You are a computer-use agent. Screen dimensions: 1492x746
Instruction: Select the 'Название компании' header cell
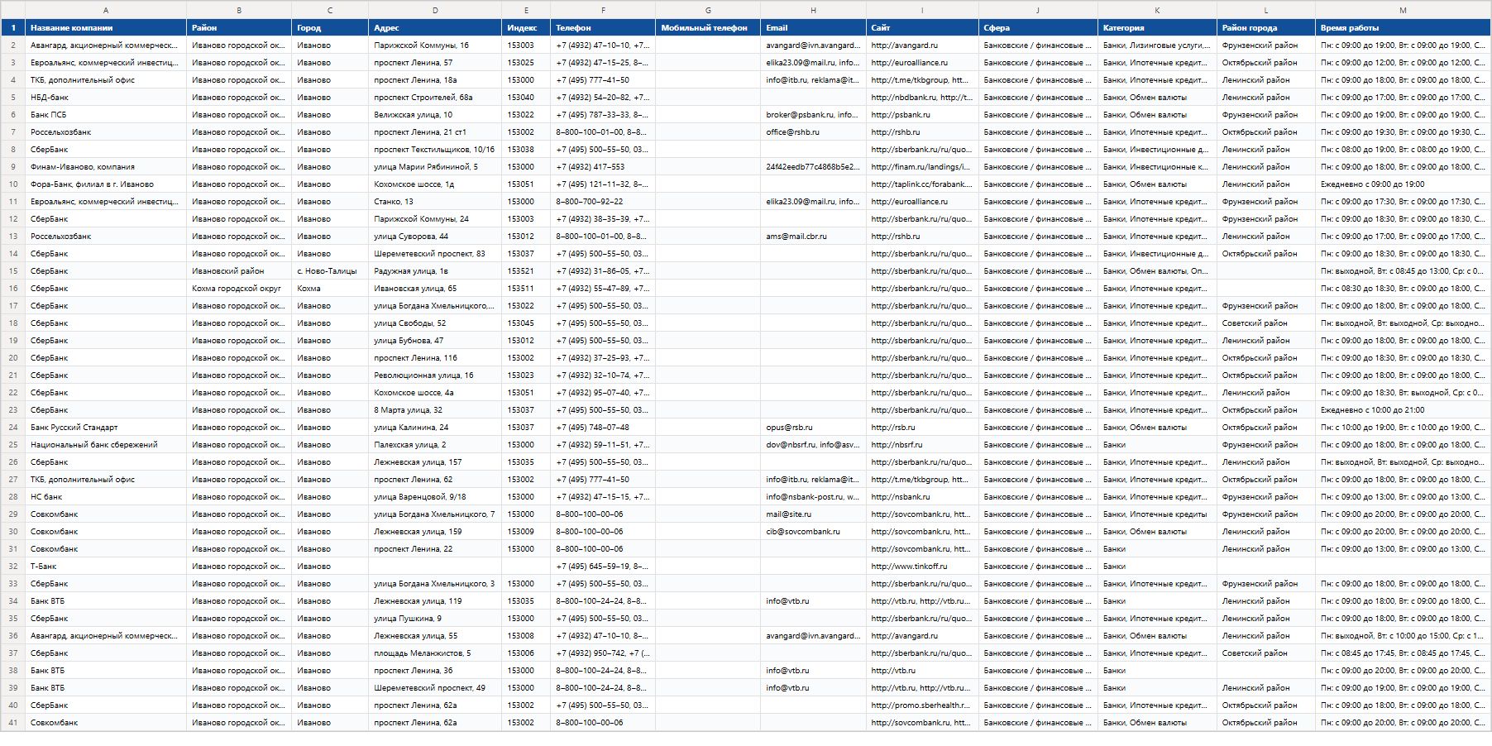pyautogui.click(x=106, y=27)
